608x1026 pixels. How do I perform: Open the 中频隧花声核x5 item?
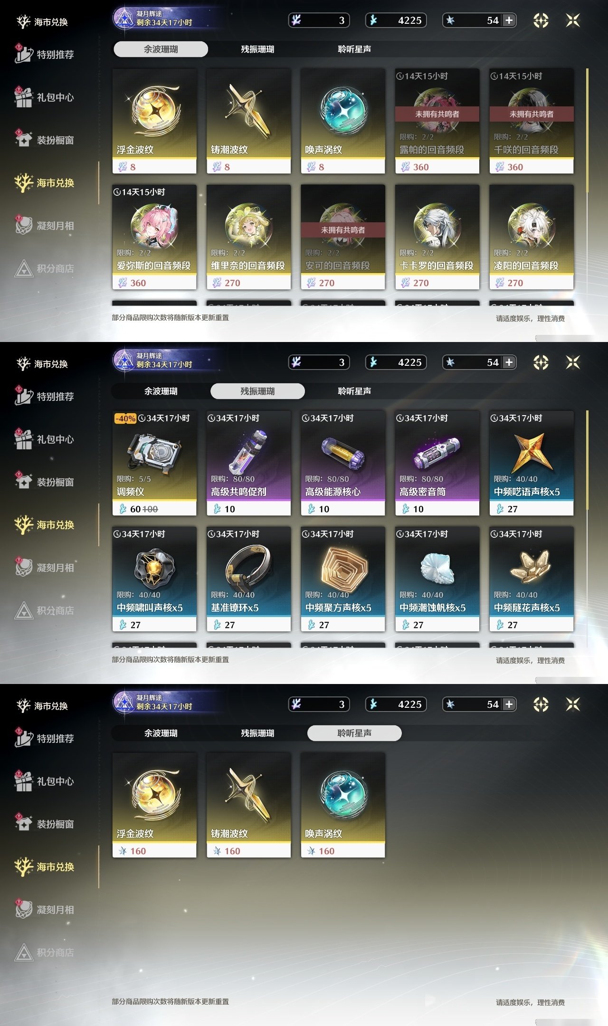(532, 579)
